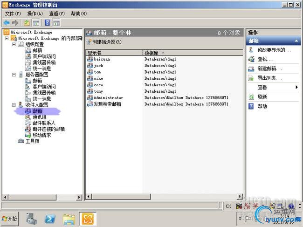
Task: Select the Microsoft Exchange root node
Action: click(32, 32)
